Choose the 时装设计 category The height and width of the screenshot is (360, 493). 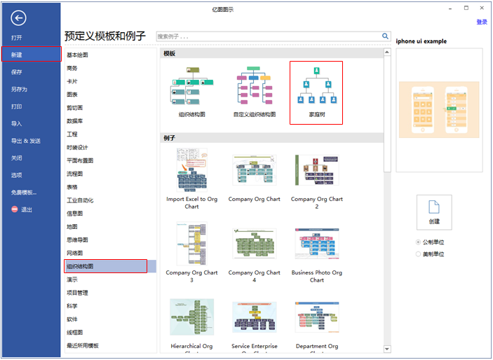(x=77, y=147)
